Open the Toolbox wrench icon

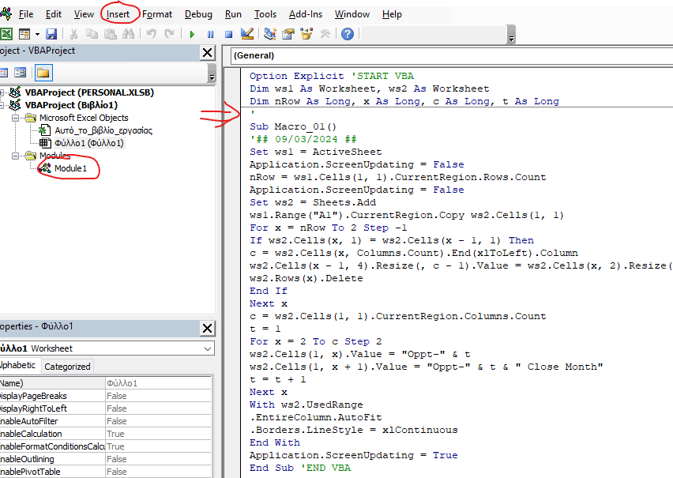[x=325, y=34]
